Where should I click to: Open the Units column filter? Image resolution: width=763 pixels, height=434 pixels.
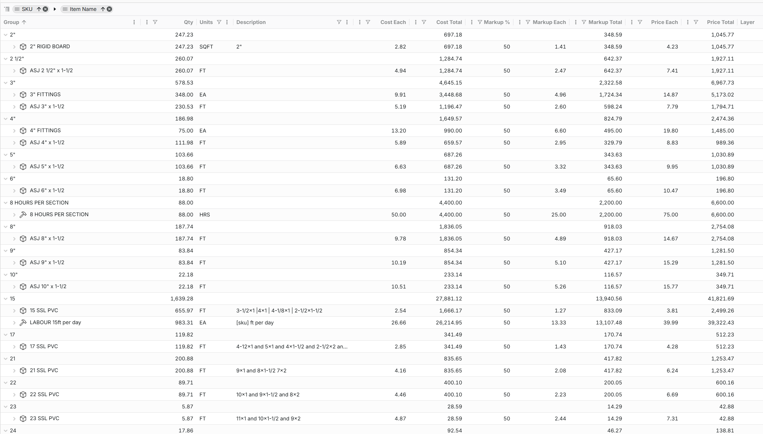click(219, 22)
